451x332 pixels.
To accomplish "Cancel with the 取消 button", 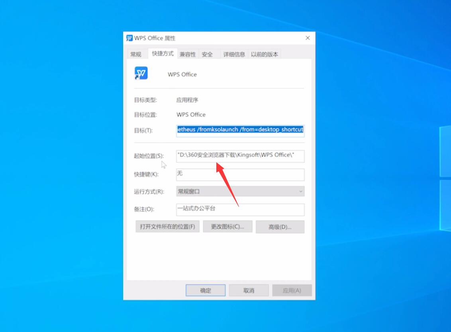I will point(249,290).
